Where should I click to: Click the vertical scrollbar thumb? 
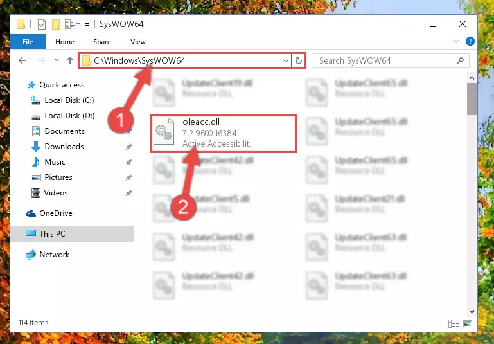[x=472, y=99]
